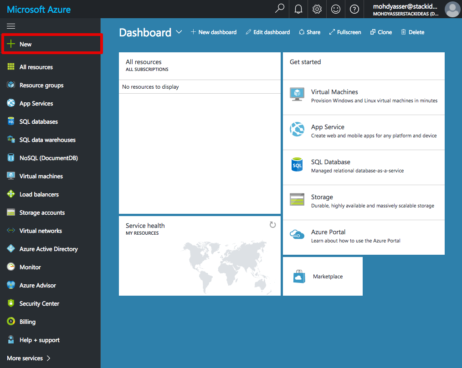Open the search magnifier icon
Screen dimensions: 462x368
coord(280,9)
